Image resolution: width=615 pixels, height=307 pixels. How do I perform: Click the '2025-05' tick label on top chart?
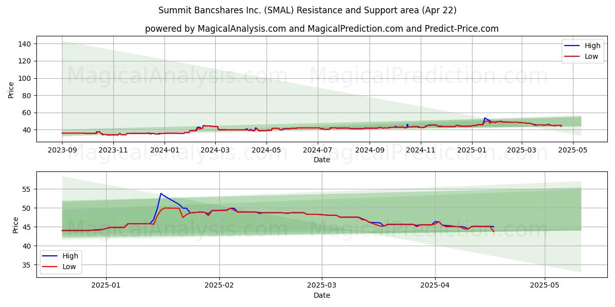573,150
